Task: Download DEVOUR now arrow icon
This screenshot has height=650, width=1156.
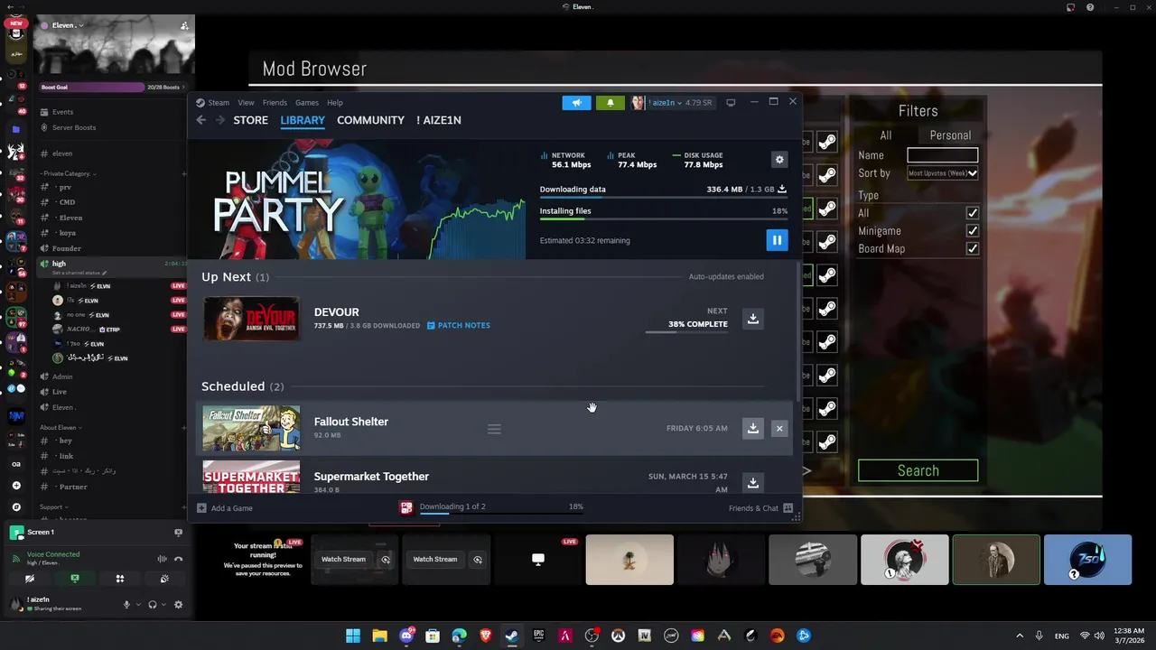Action: 752,319
